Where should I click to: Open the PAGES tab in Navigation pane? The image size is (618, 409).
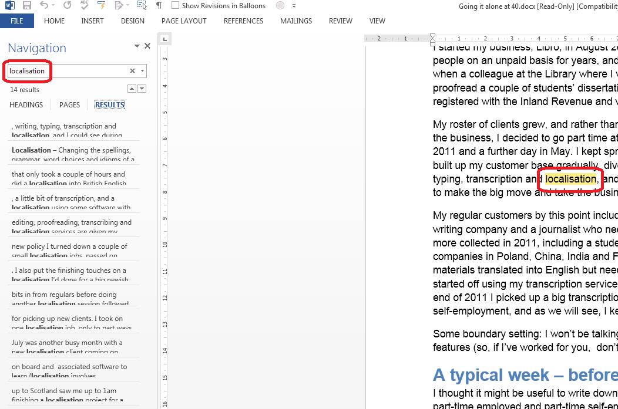coord(69,105)
